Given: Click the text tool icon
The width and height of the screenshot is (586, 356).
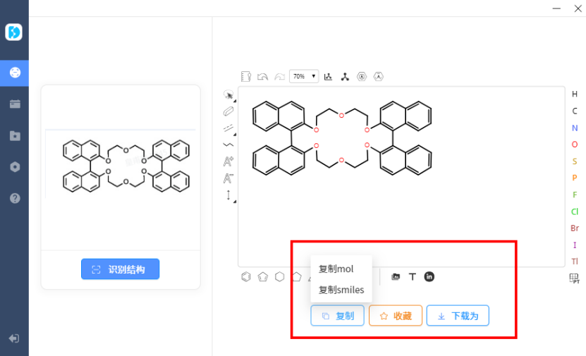Looking at the screenshot, I should (413, 276).
